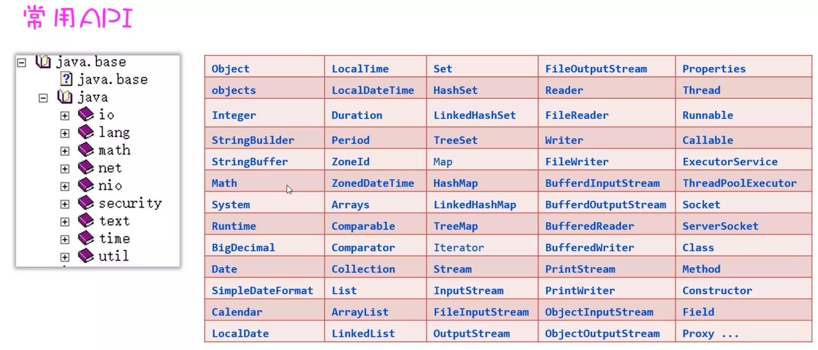The height and width of the screenshot is (350, 818).
Task: Collapse the java folder node
Action: 43,98
